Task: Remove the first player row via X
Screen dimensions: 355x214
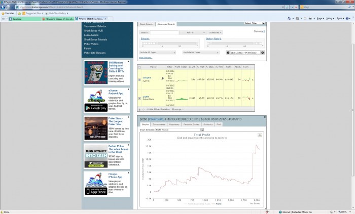Action: pyautogui.click(x=253, y=80)
